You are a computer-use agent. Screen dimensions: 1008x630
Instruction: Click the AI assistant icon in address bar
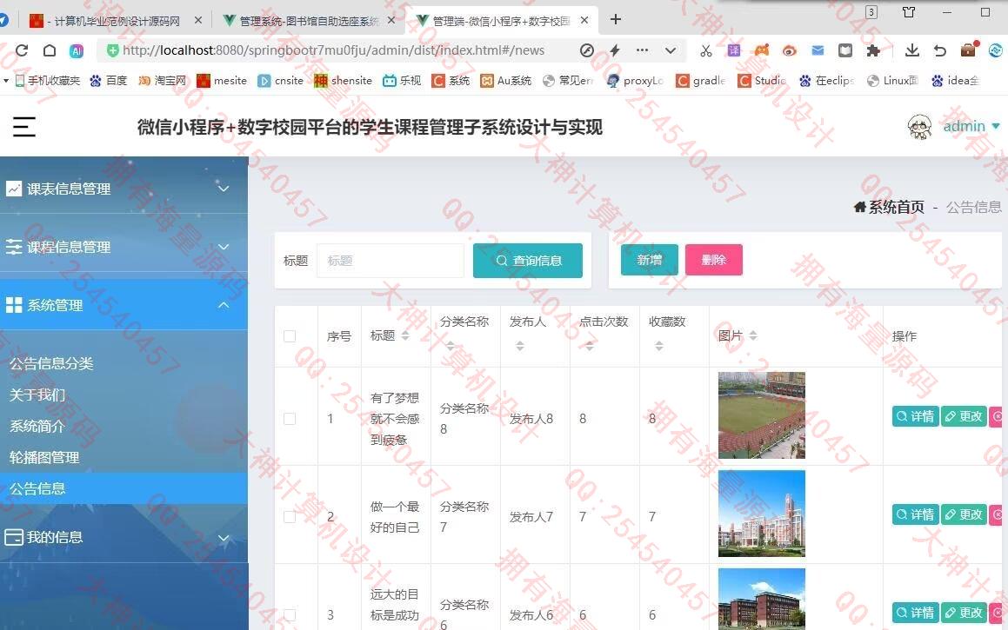tap(77, 50)
